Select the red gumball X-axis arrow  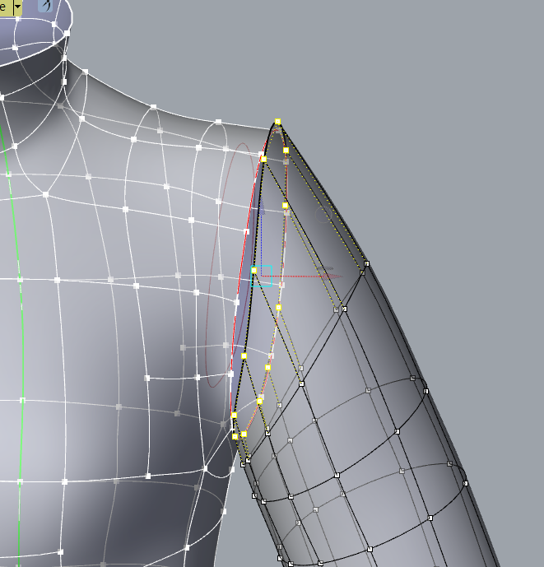tap(332, 277)
